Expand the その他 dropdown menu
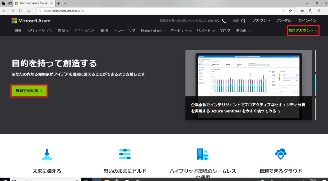The height and width of the screenshot is (181, 328). 243,31
